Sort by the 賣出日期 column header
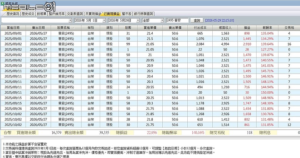This screenshot has width=300, height=158. click(x=38, y=28)
